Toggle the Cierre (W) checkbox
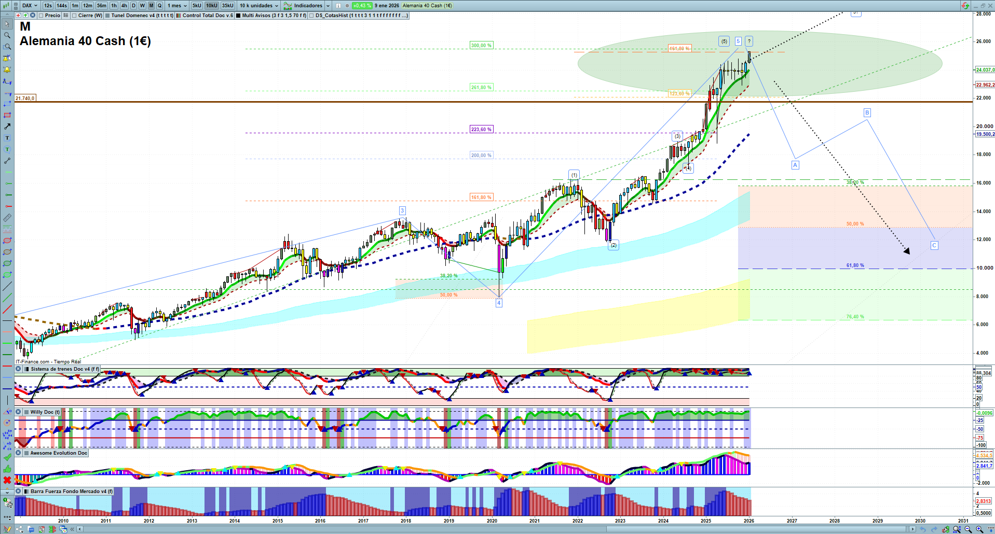This screenshot has height=534, width=995. (74, 16)
